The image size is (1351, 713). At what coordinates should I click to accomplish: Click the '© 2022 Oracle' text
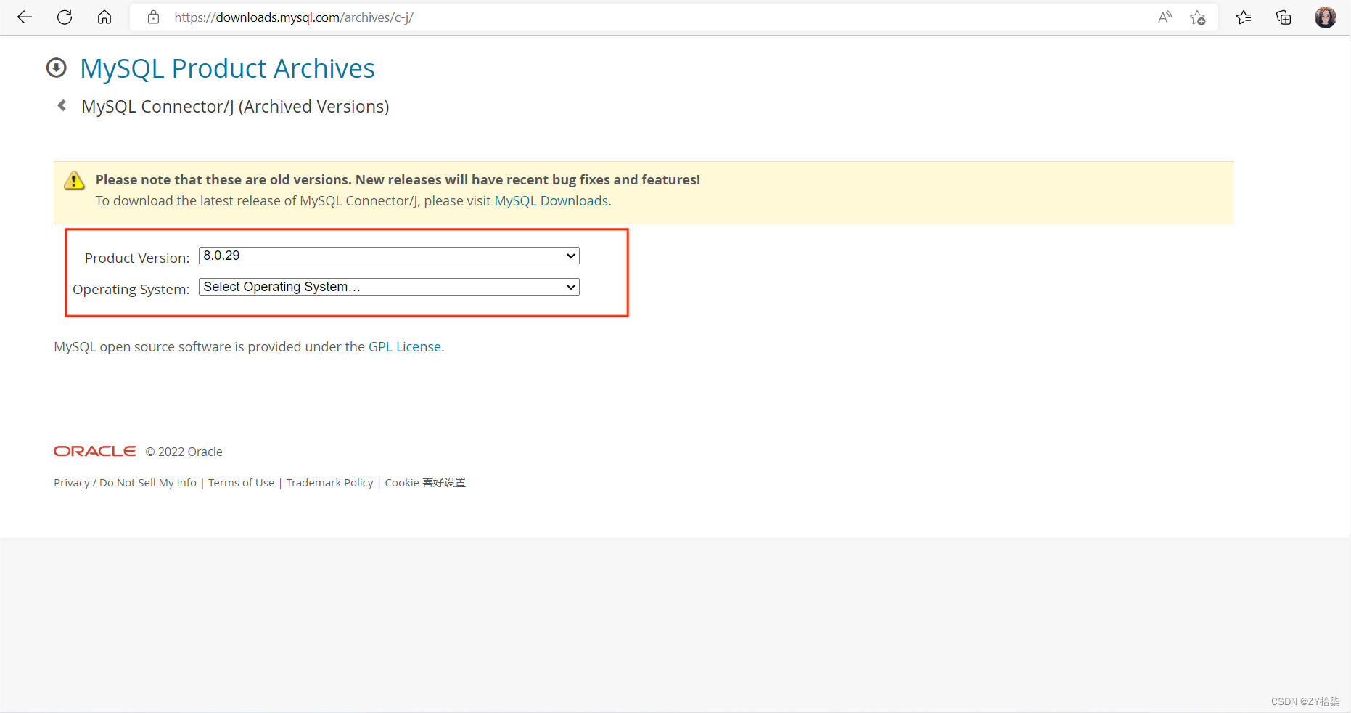[x=184, y=452]
